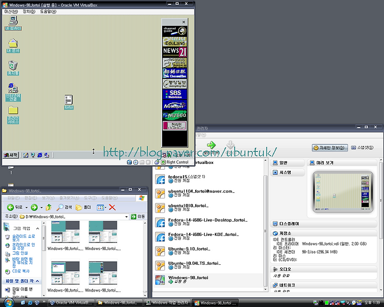384x307 pixels.
Task: Open the 즐겨찾기(A) menu in Explorer
Action: [69, 198]
